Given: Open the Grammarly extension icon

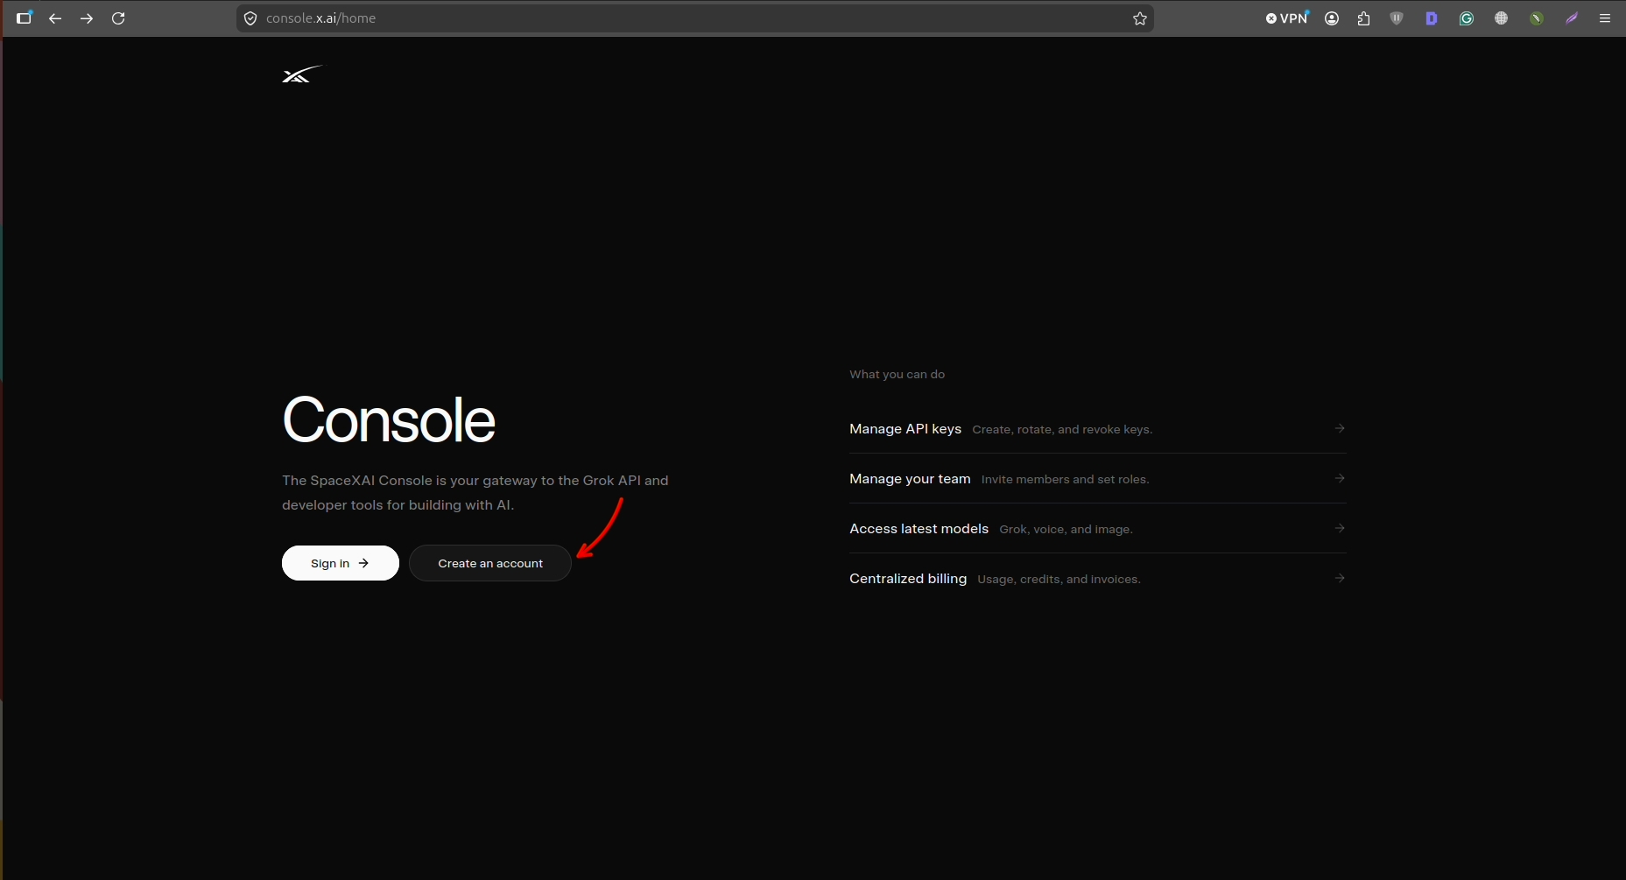Looking at the screenshot, I should click(x=1467, y=18).
